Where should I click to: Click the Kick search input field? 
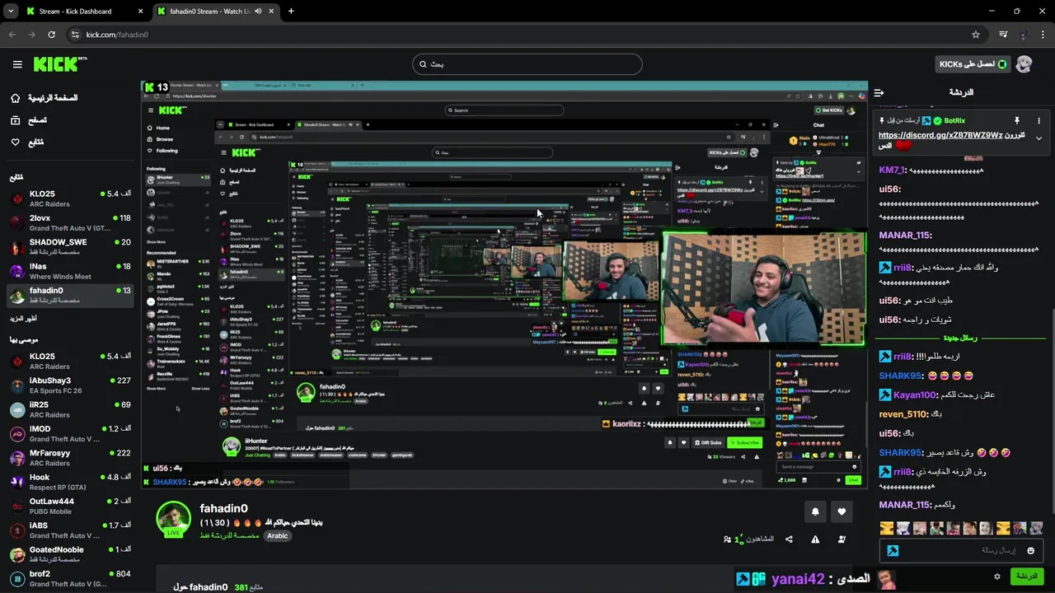(x=527, y=64)
